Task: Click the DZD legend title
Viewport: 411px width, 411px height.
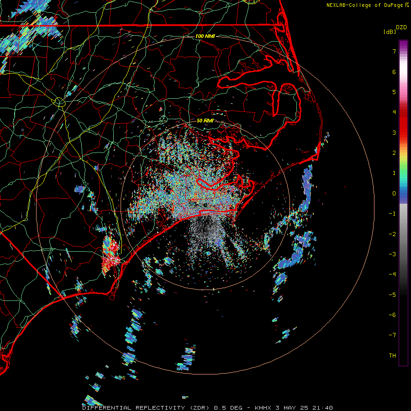Action: coord(401,27)
